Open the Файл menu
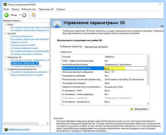 coord(6,9)
